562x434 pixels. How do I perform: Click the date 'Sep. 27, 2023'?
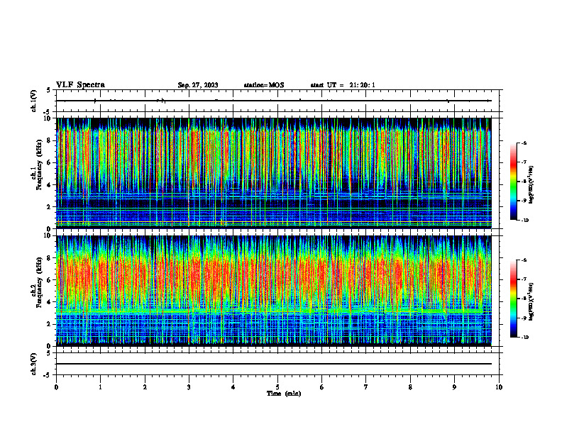(x=198, y=85)
